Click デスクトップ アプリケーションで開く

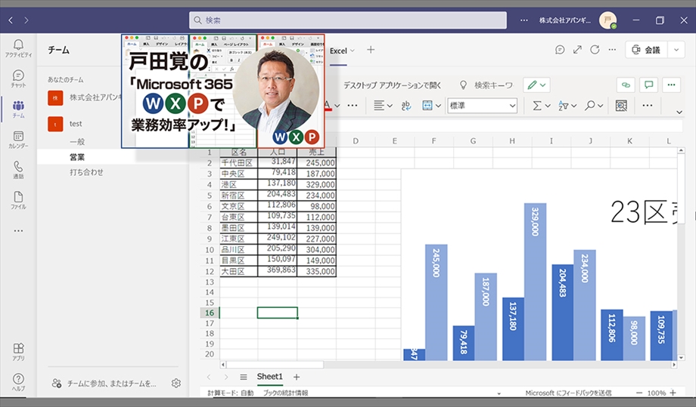pos(393,85)
